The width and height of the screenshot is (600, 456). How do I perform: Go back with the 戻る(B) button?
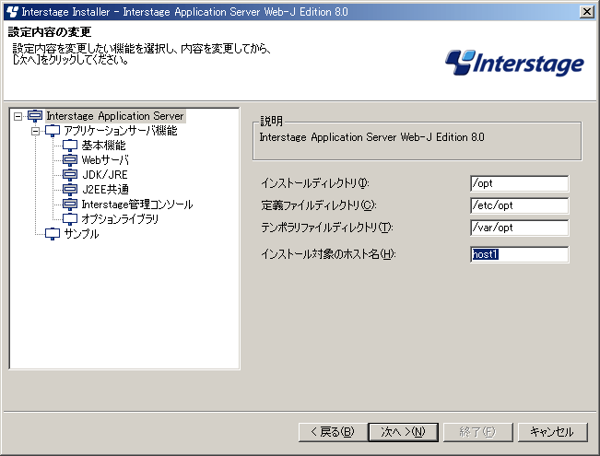tap(333, 432)
